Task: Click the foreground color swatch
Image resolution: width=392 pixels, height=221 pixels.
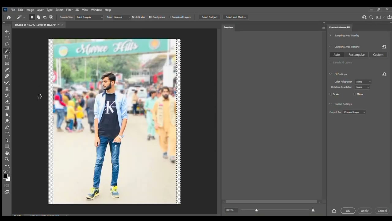Action: pyautogui.click(x=6, y=176)
